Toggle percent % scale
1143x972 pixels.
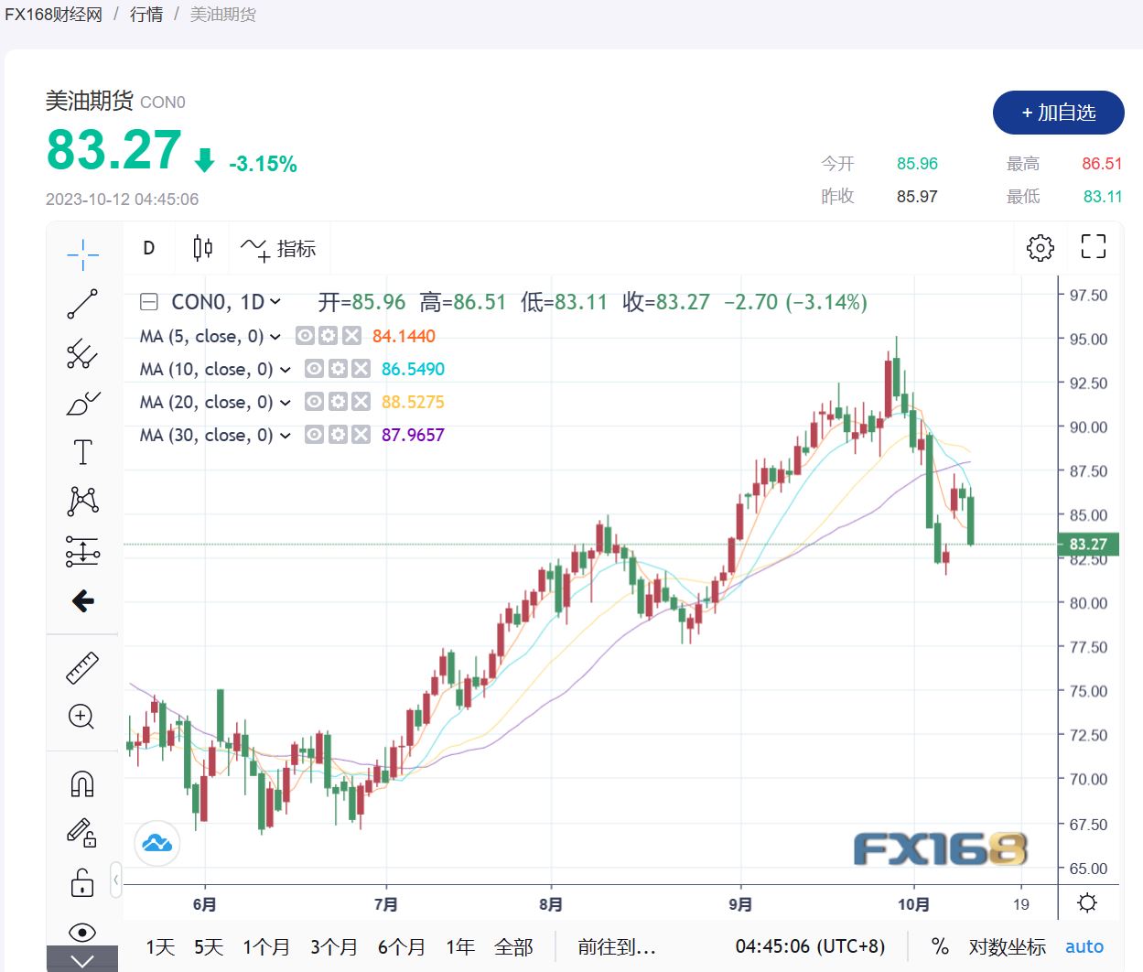940,946
